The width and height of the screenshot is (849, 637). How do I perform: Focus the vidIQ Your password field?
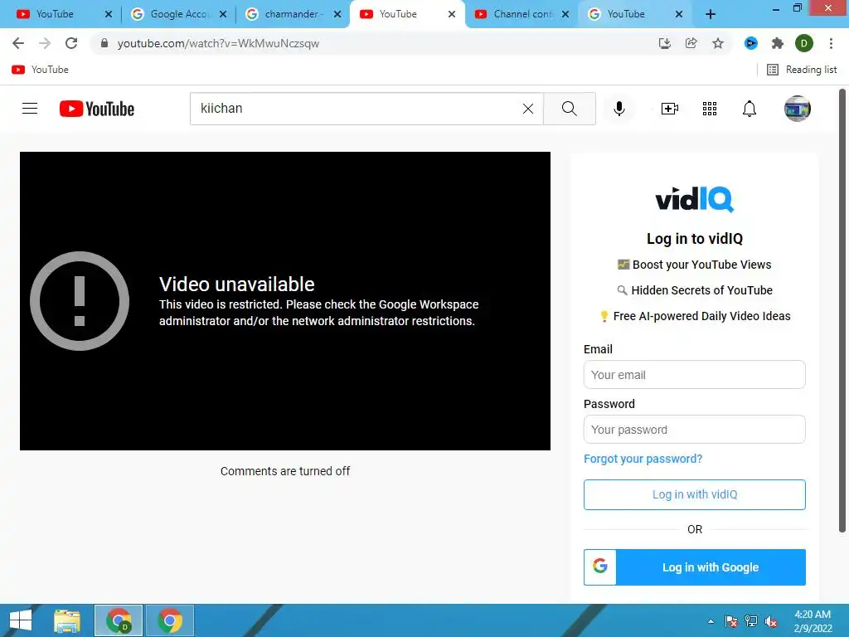(694, 430)
